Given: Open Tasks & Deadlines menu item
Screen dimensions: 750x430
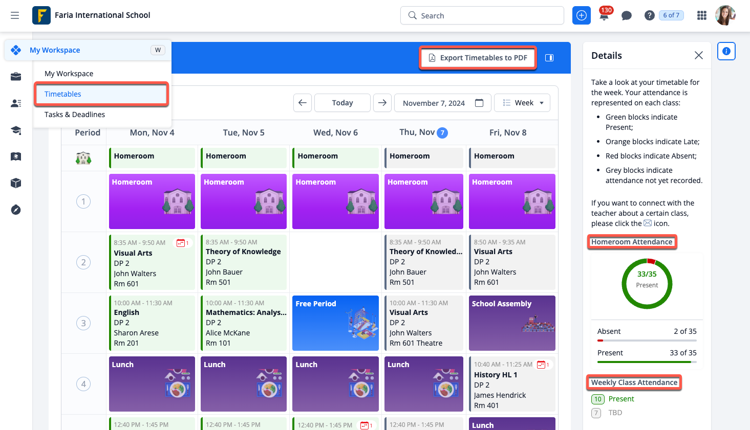Looking at the screenshot, I should (x=75, y=115).
